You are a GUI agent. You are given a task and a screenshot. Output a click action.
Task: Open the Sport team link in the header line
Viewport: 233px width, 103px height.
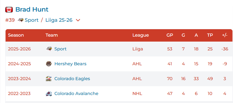click(32, 20)
